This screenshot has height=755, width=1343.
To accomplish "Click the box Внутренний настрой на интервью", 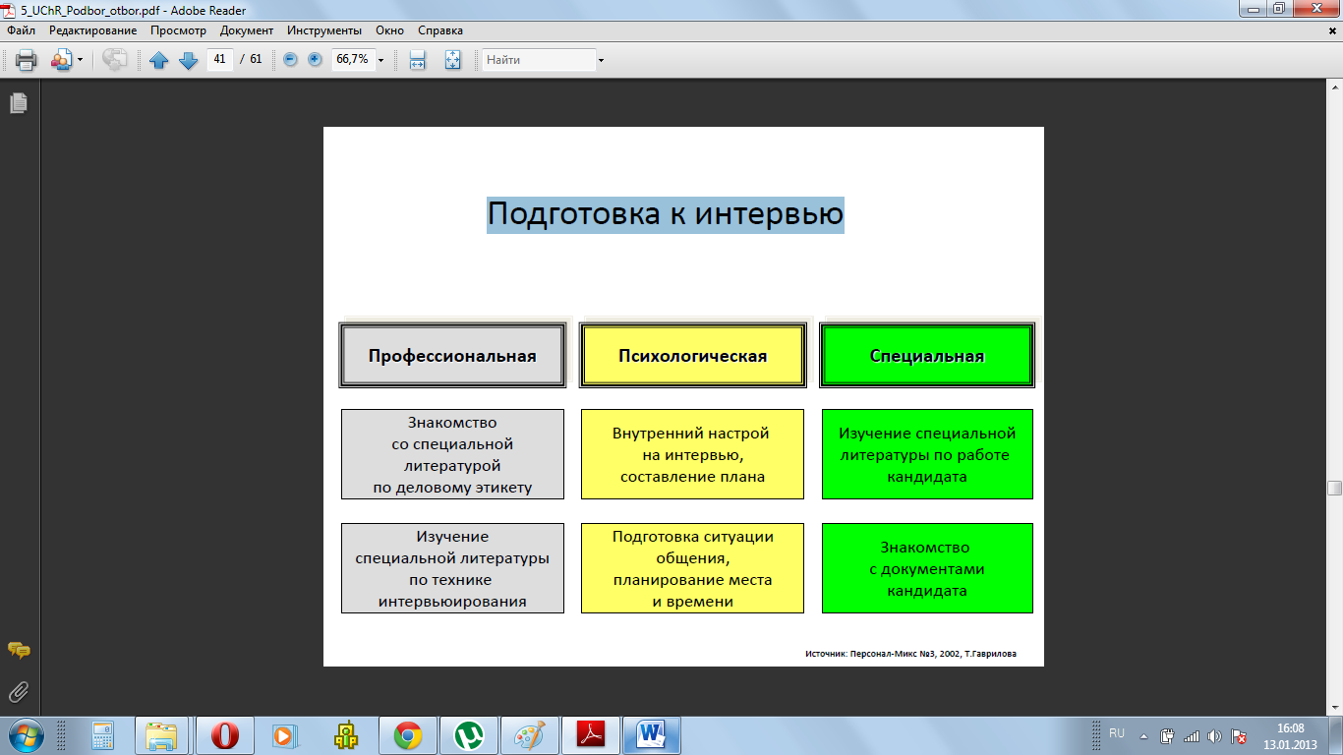I will coord(692,454).
